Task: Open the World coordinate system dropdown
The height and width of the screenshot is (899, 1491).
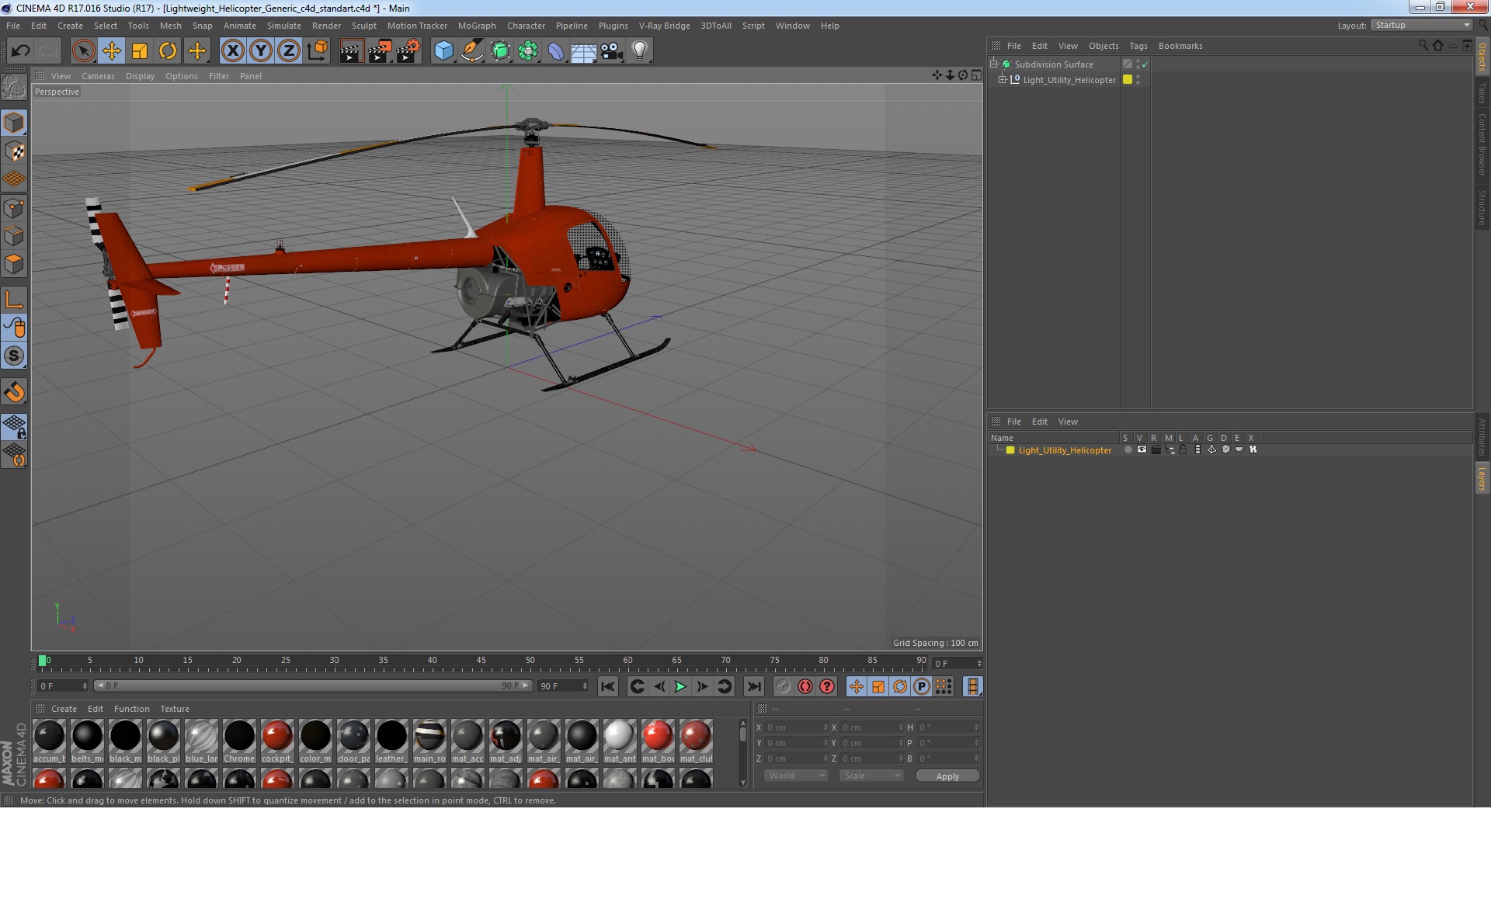Action: coord(796,776)
